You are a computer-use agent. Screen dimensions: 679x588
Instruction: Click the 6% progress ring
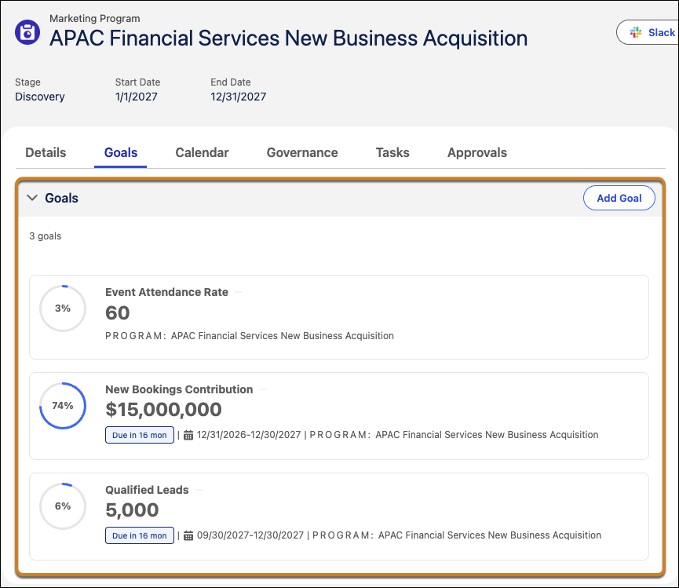pos(63,506)
